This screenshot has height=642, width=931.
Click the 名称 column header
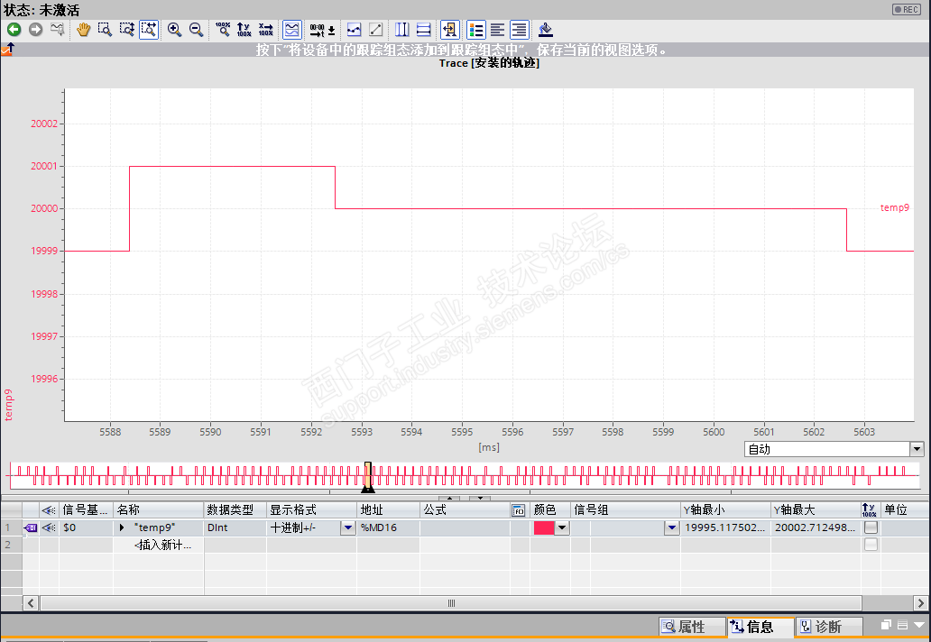pyautogui.click(x=159, y=509)
